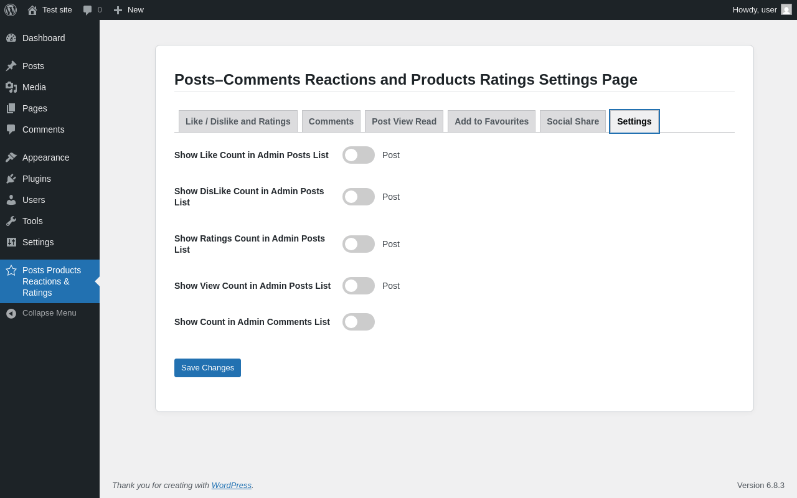Open the Social Share tab
Image resolution: width=797 pixels, height=498 pixels.
pos(573,121)
